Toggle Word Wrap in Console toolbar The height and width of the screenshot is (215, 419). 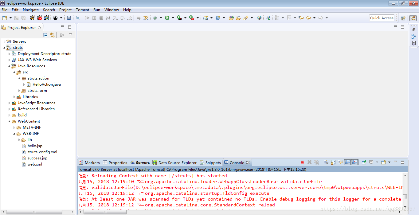[340, 162]
